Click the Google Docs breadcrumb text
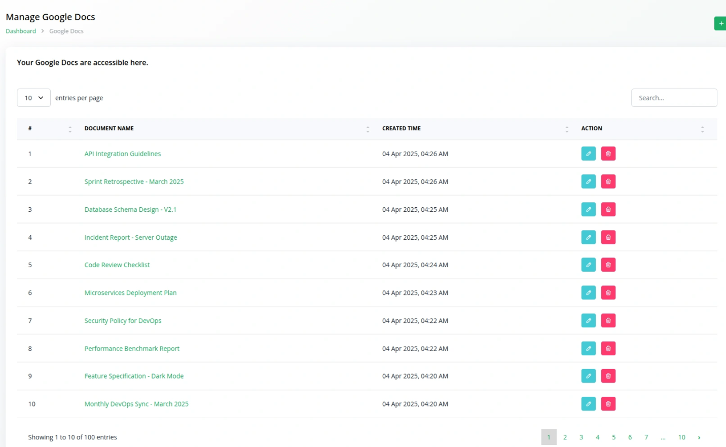726x447 pixels. click(66, 31)
